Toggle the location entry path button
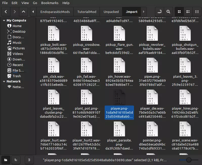 [x=159, y=12]
